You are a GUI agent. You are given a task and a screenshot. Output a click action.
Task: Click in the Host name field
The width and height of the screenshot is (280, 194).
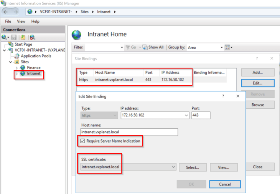tap(129, 132)
